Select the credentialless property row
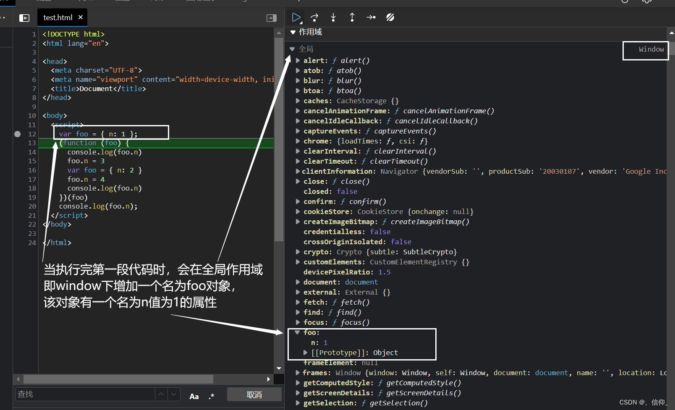Screen dimensions: 675x410 pyautogui.click(x=347, y=232)
